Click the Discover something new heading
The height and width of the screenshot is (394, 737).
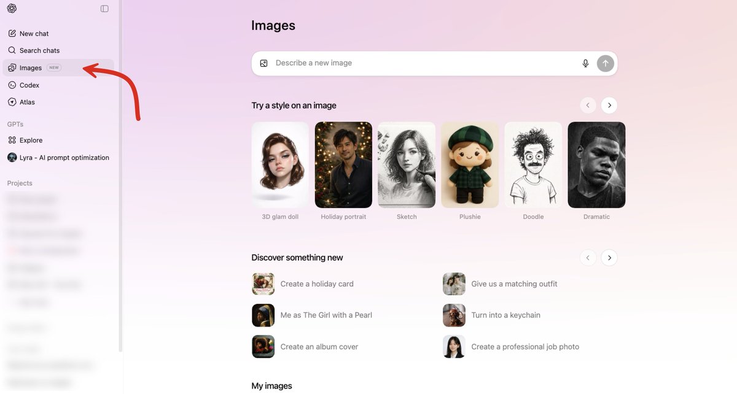[x=297, y=258]
